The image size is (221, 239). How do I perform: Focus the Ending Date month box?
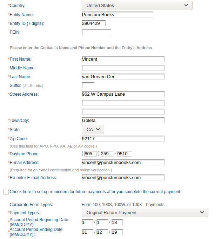tap(87, 232)
